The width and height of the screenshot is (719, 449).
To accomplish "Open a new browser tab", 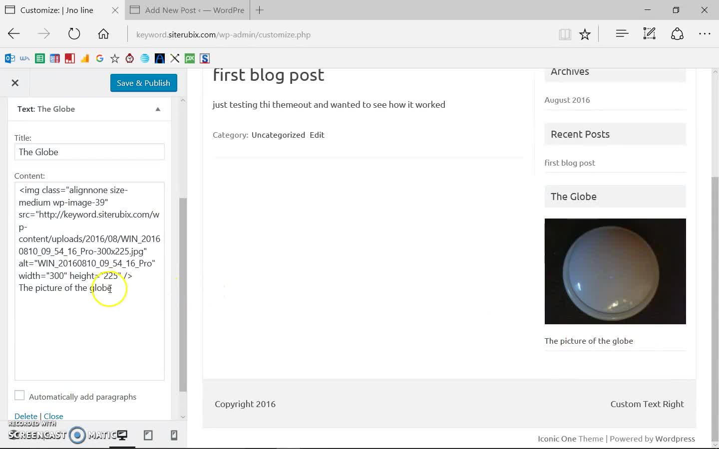I will [260, 10].
